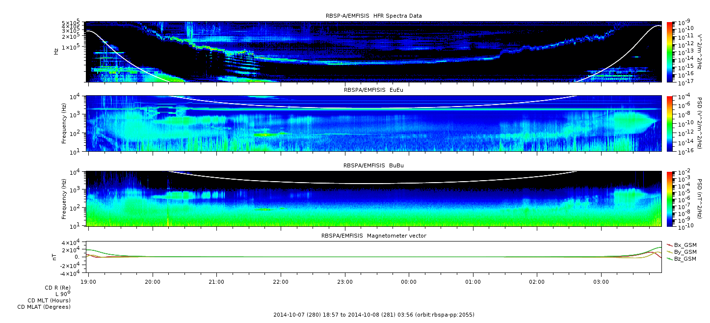Click the Bz_GSM green legend line marker
710x323 pixels.
click(x=669, y=258)
